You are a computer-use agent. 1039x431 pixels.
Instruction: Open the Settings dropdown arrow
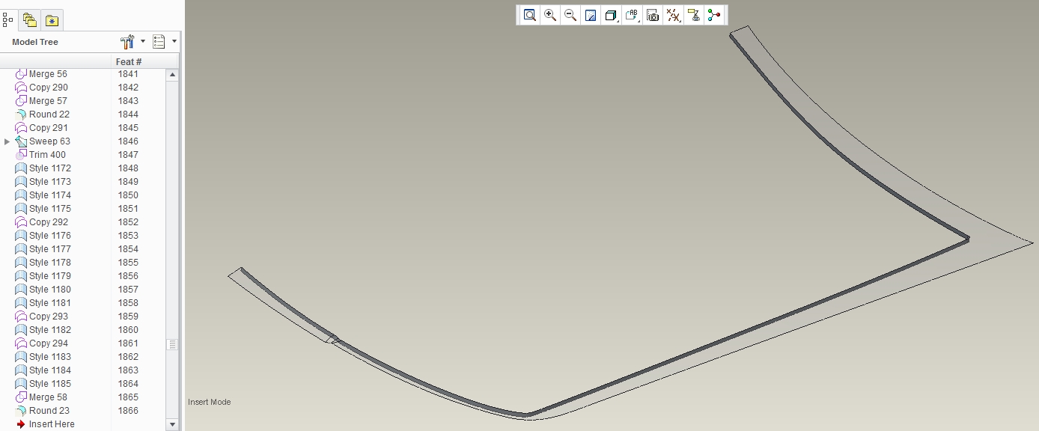coord(143,42)
